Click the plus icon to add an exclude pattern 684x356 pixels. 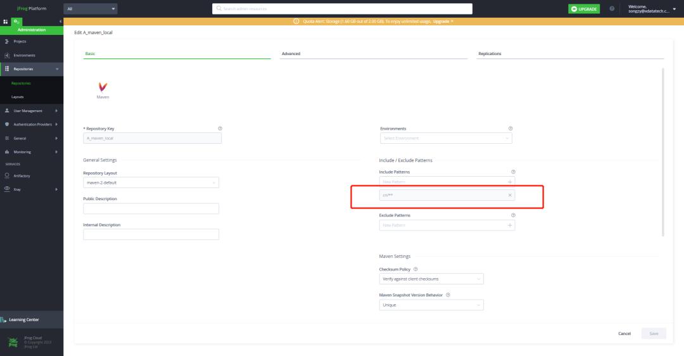click(510, 226)
